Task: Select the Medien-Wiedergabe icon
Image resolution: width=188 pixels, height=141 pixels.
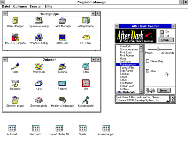Action: coord(62,100)
